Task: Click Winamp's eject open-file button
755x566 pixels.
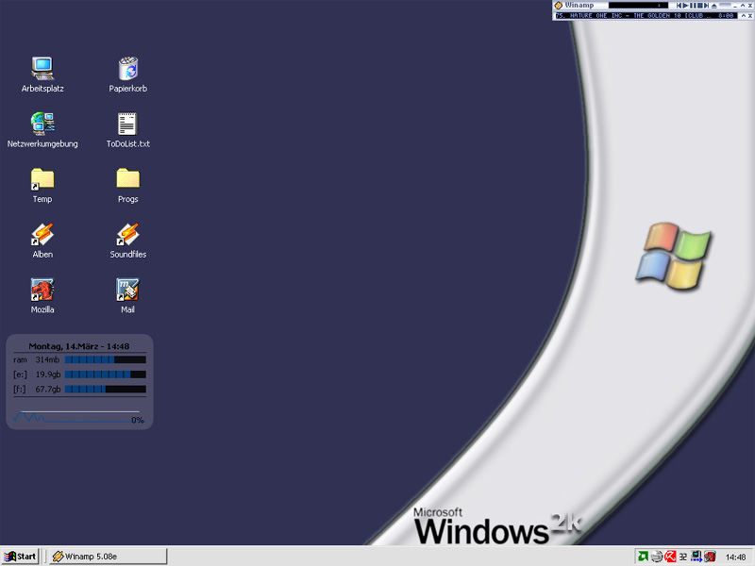Action: tap(714, 6)
